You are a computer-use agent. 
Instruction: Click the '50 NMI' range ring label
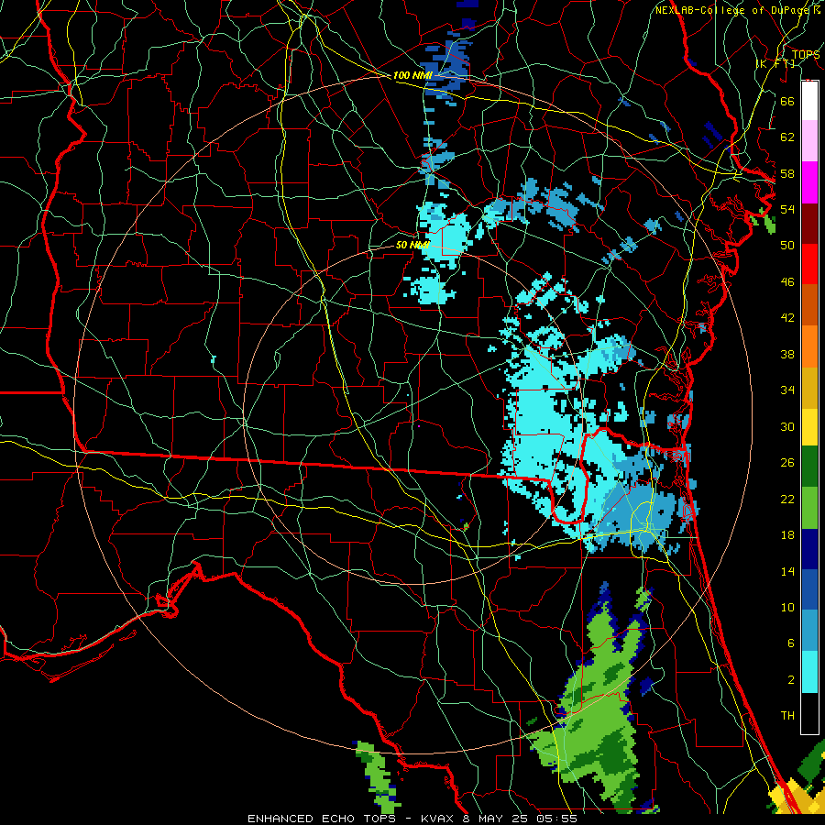click(412, 245)
